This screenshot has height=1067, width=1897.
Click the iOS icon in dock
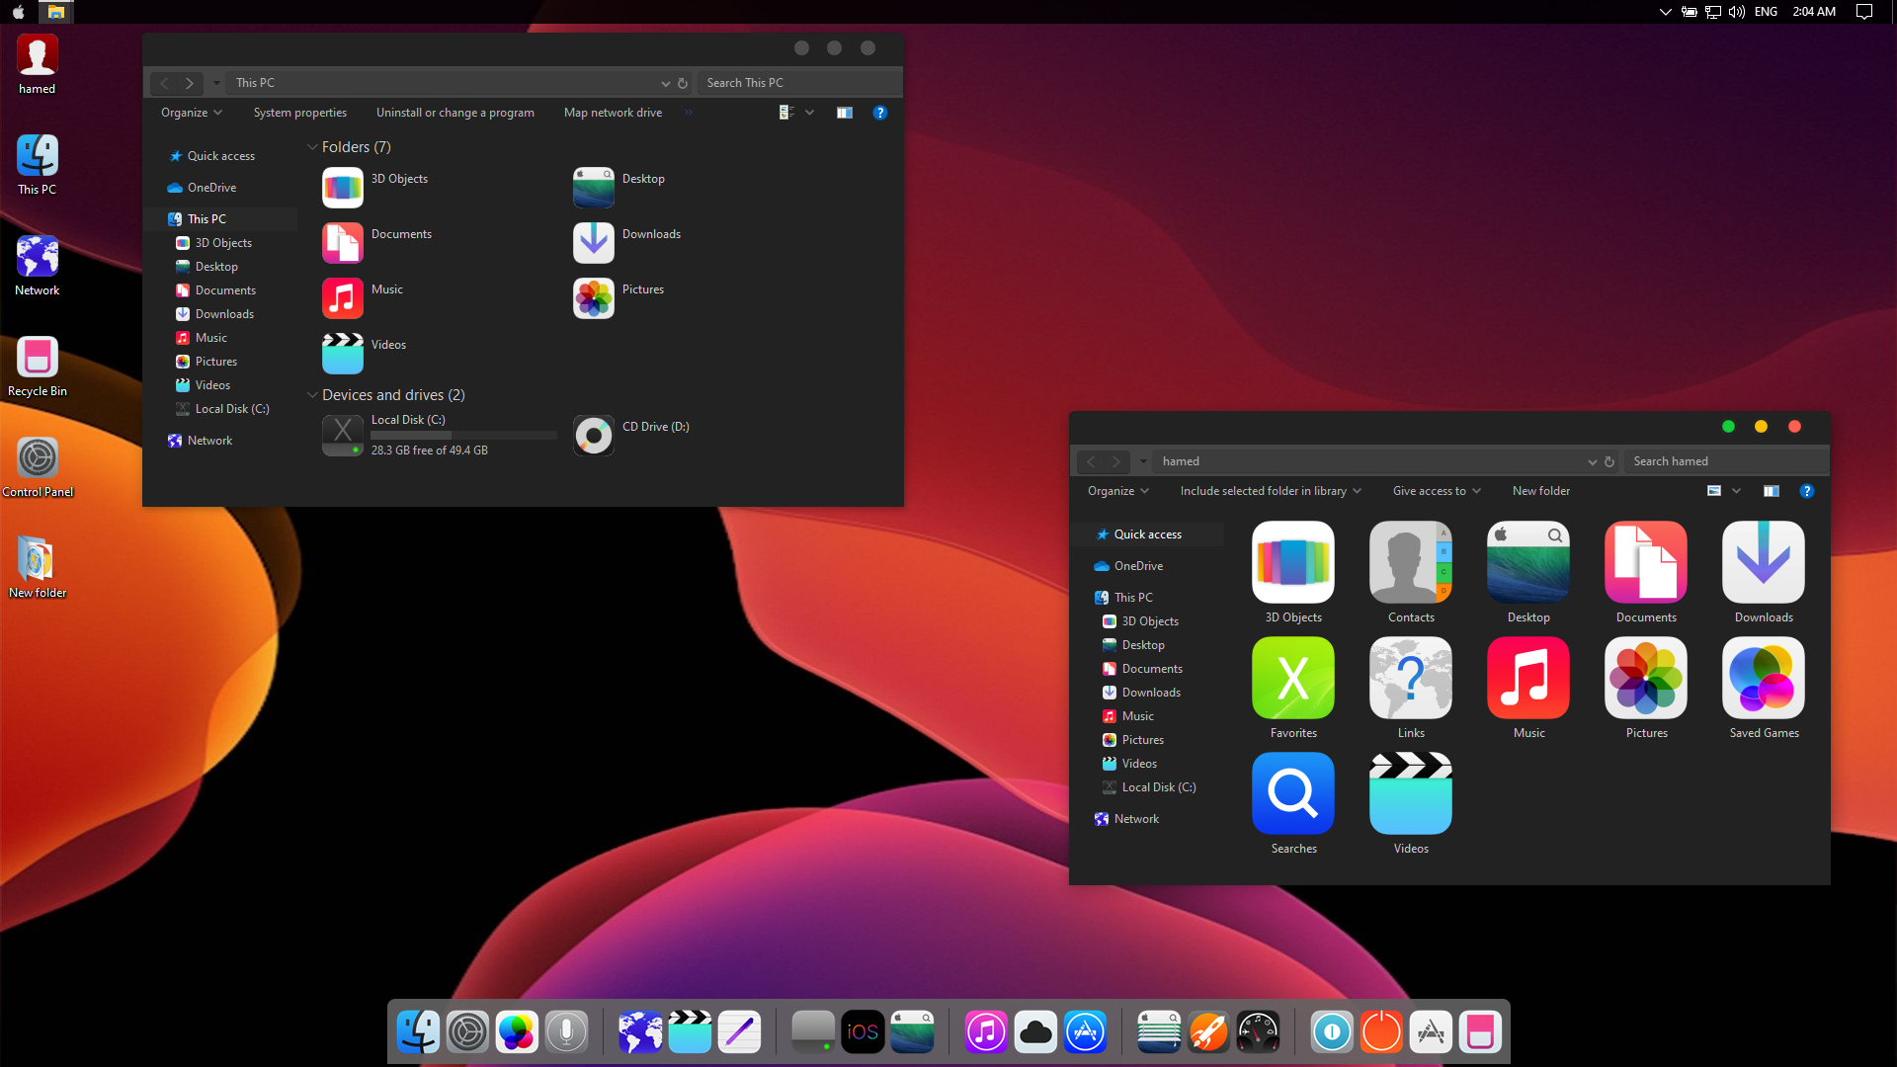pyautogui.click(x=863, y=1032)
